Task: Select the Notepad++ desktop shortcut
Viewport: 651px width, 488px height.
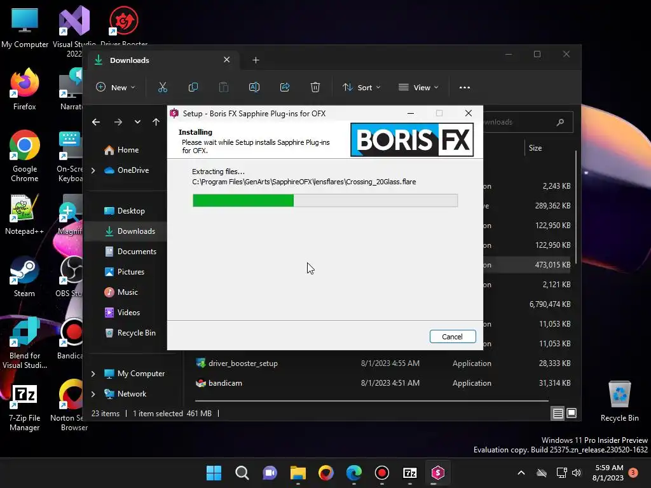Action: pos(25,214)
